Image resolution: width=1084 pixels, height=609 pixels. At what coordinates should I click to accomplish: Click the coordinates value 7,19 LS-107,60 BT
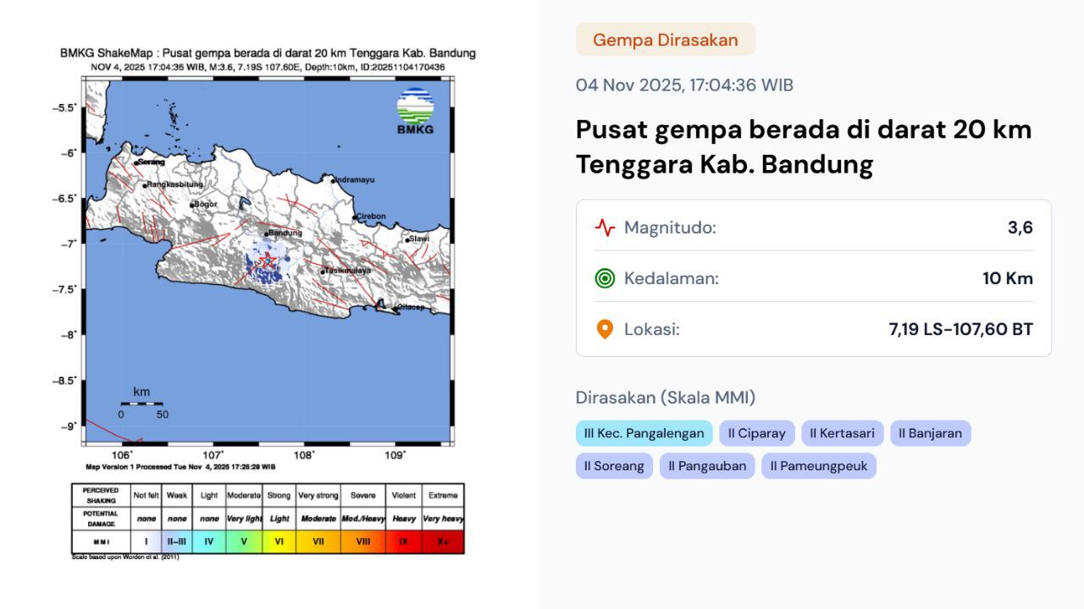point(960,329)
